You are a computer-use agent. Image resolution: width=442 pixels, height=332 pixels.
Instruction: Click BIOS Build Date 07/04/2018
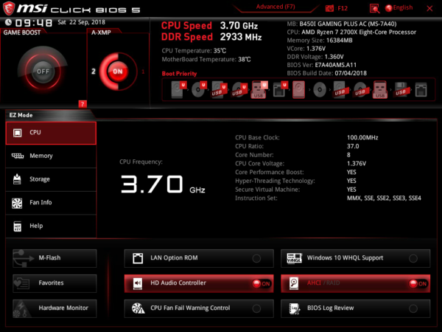[351, 73]
